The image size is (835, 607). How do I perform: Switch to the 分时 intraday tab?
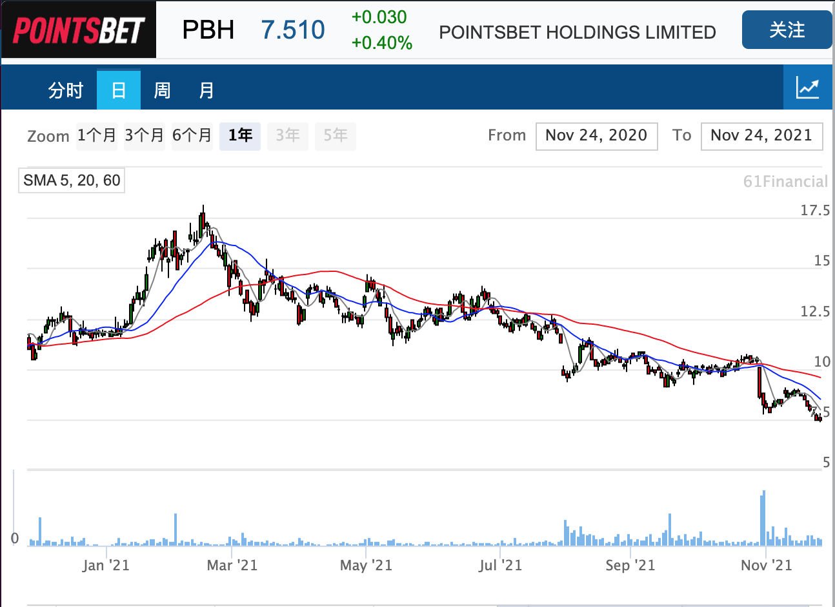pos(66,90)
